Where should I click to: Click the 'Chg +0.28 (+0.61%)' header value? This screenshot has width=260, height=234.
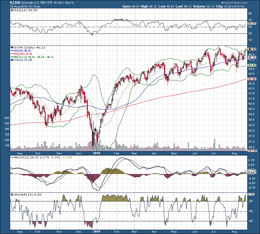tap(231, 6)
